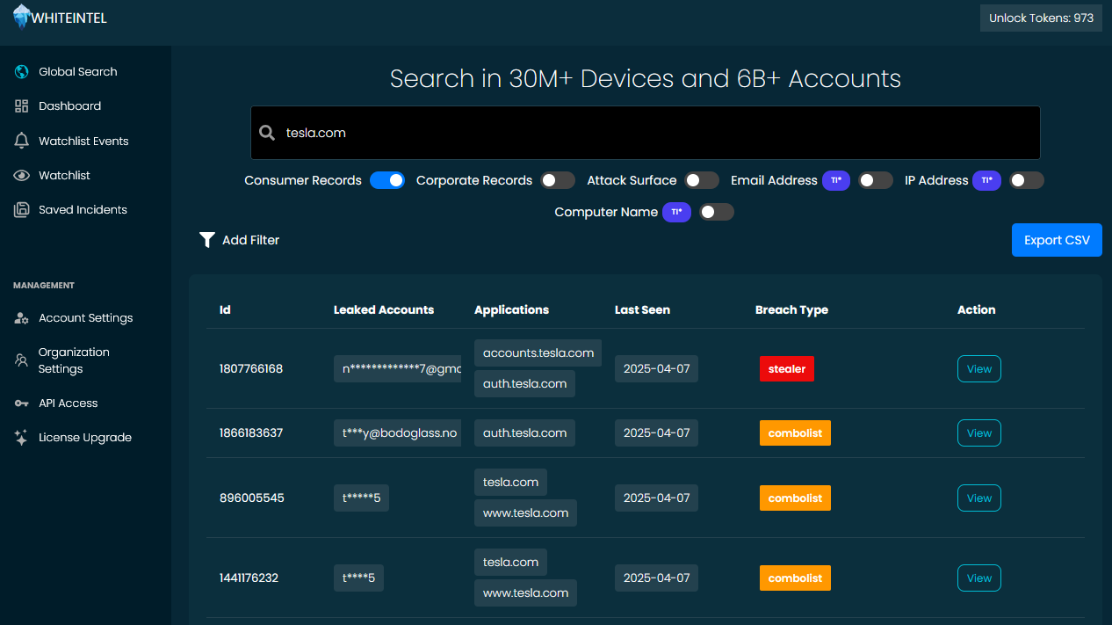Click combolist tag in row 1866183637
Image resolution: width=1112 pixels, height=625 pixels.
[795, 433]
